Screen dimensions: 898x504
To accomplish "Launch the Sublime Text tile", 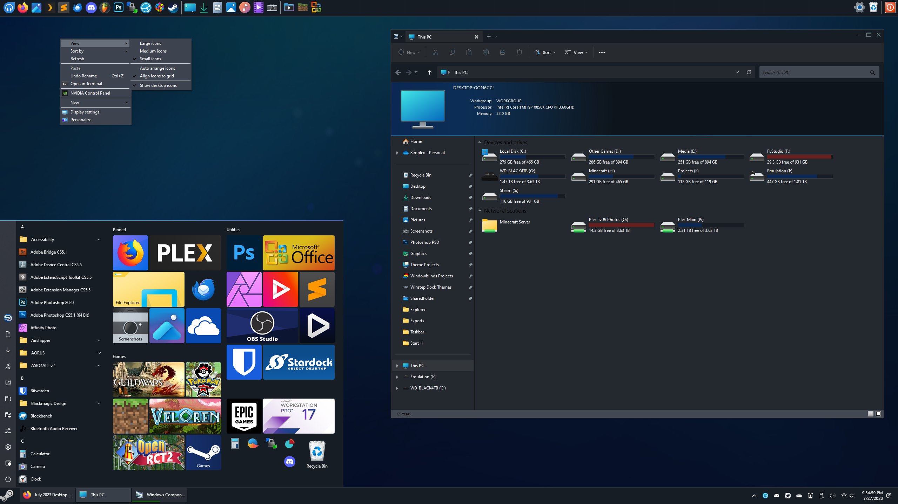I will [x=317, y=289].
